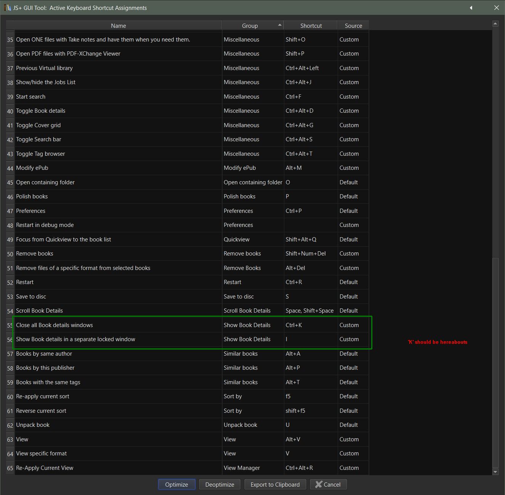Click the Ctrl+F shortcut cell
This screenshot has height=495, width=505.
pos(311,97)
